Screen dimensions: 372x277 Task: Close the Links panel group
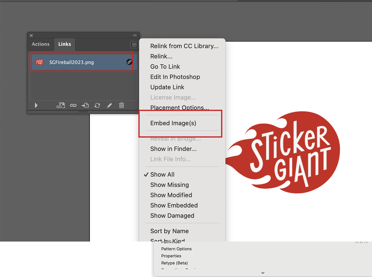[31, 35]
